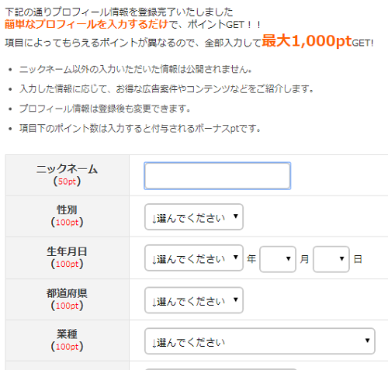Click the orange 最大1,000pt text
The image size is (388, 370).
tap(307, 41)
